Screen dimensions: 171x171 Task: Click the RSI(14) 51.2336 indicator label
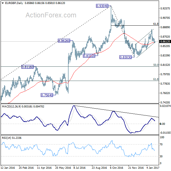(12, 138)
